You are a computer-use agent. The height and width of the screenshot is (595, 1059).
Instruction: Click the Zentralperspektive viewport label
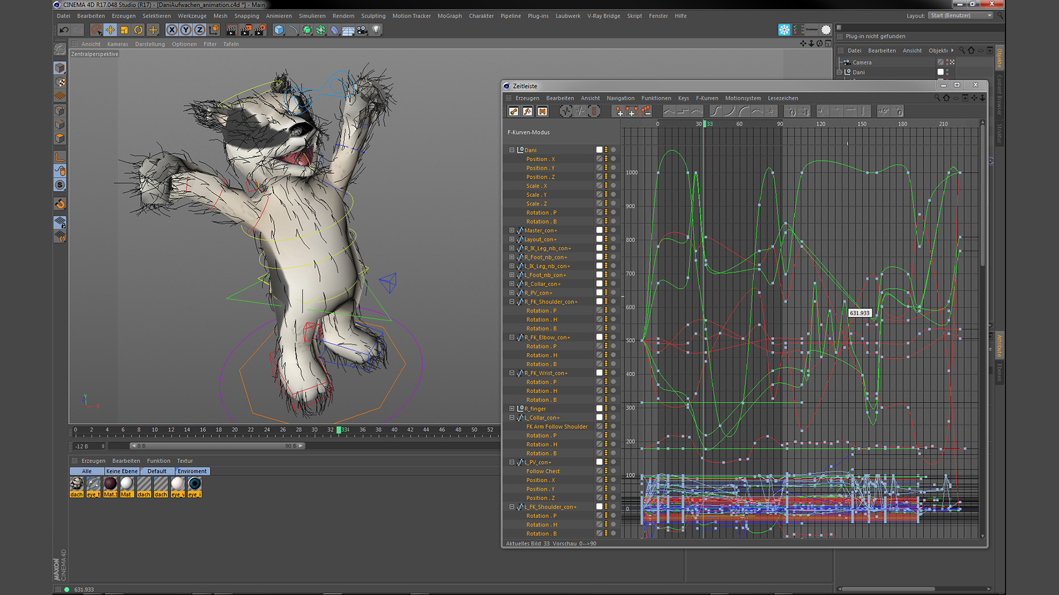[x=94, y=53]
